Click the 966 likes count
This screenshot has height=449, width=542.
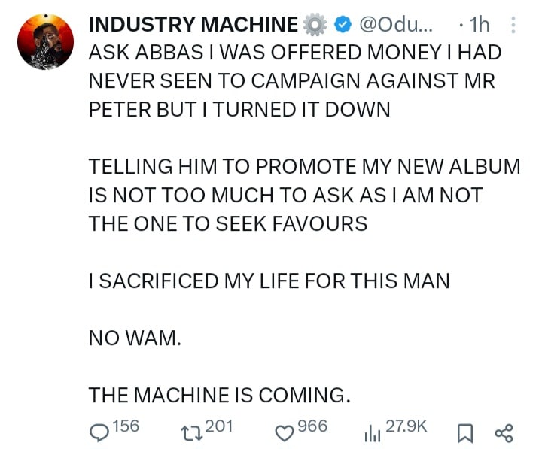coord(312,426)
